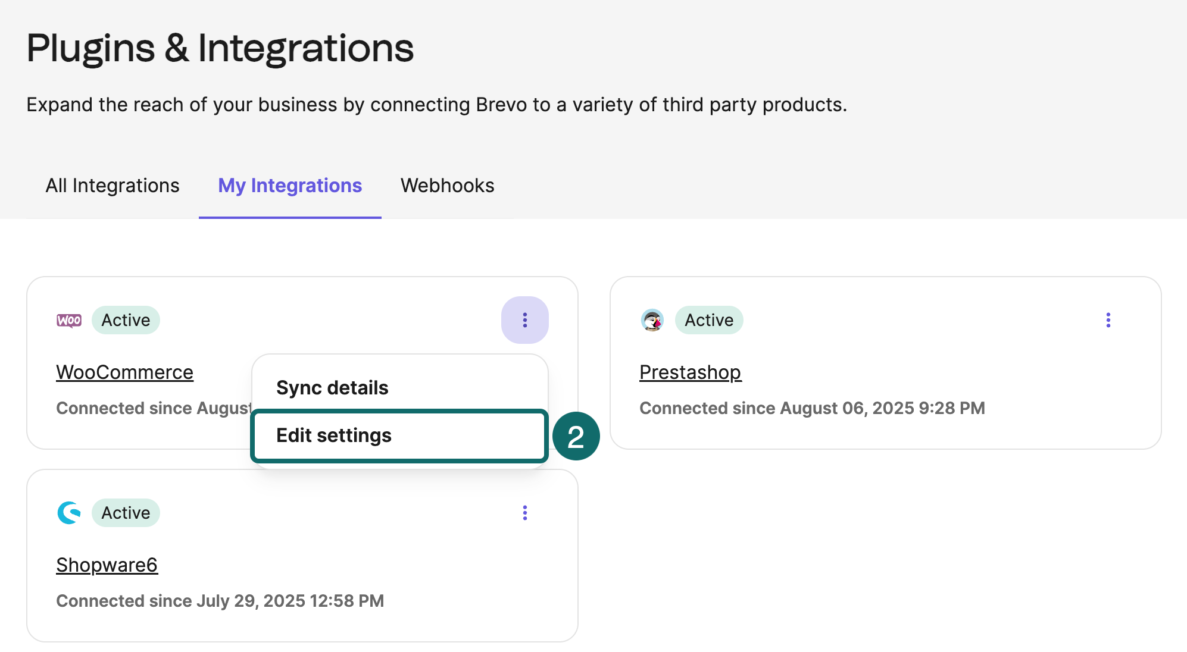Open the Prestashop card options menu

[x=1108, y=320]
